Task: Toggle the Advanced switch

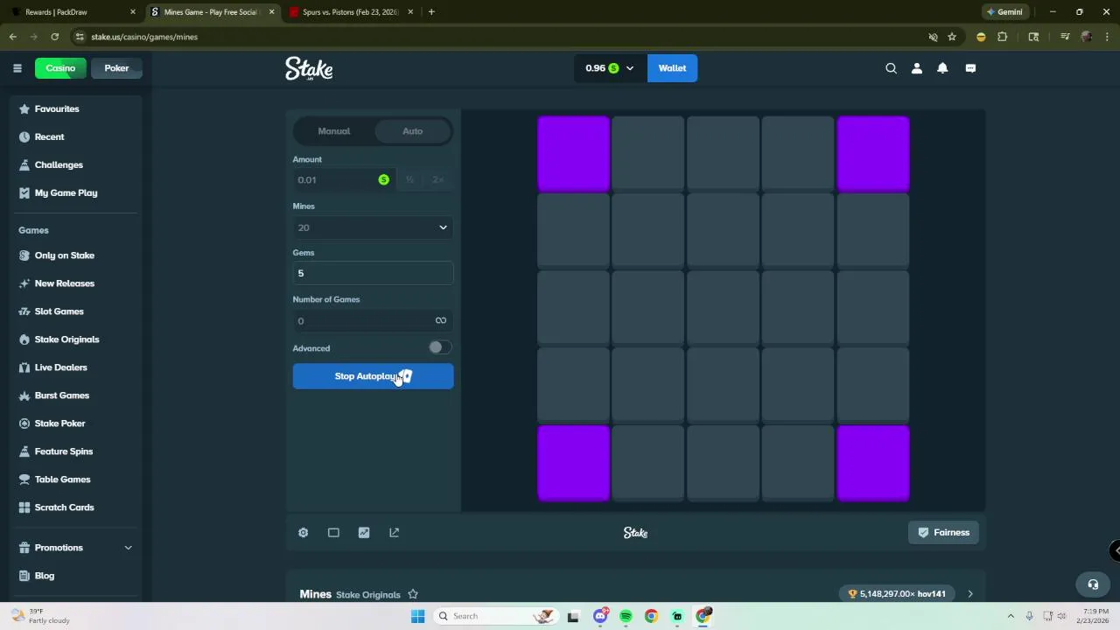Action: pyautogui.click(x=439, y=348)
